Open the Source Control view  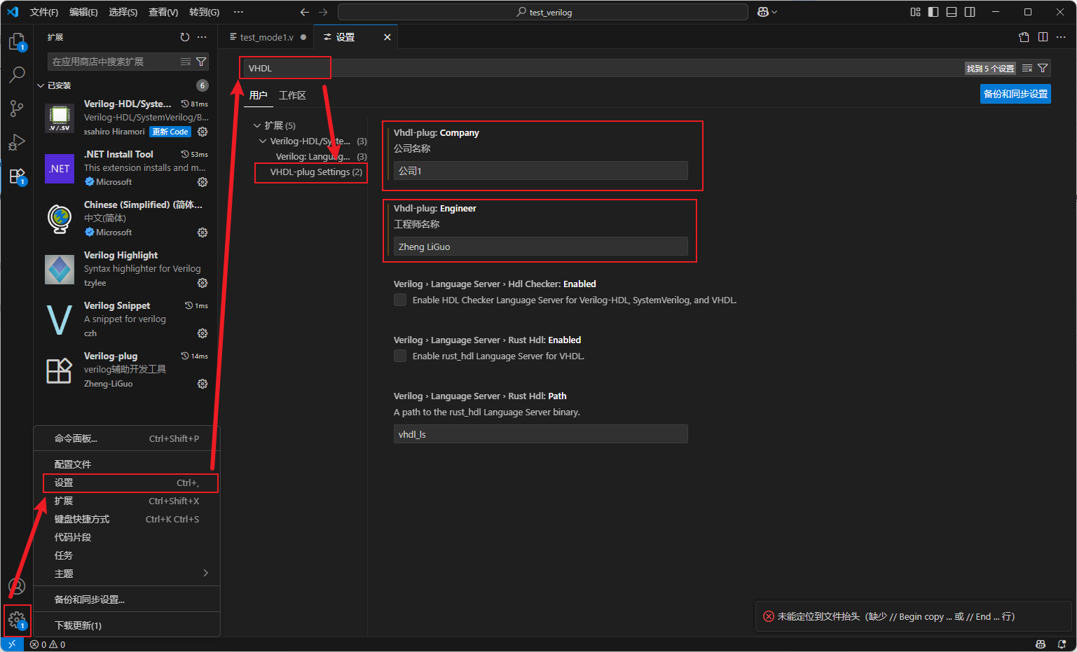point(17,108)
